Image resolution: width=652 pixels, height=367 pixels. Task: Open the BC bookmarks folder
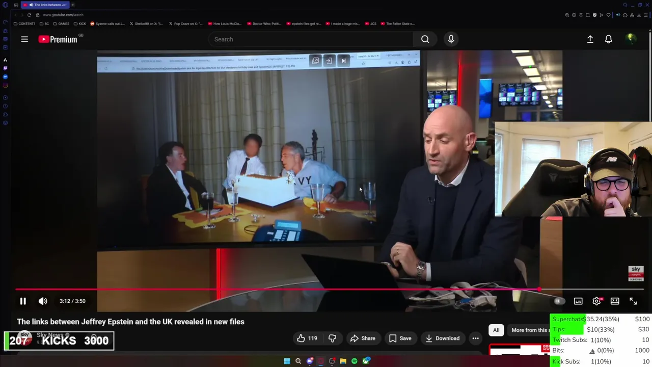pos(44,23)
